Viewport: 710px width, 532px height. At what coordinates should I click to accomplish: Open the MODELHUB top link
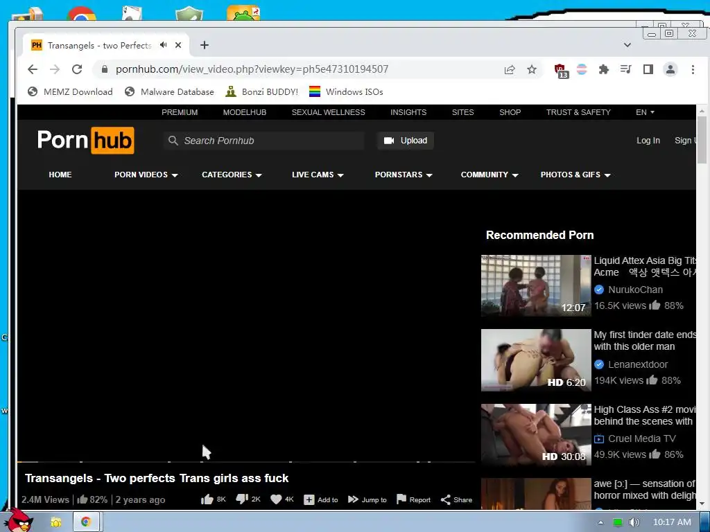click(x=245, y=112)
